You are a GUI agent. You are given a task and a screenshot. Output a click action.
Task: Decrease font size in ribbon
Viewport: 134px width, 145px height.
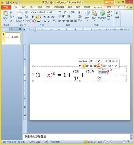point(49,21)
